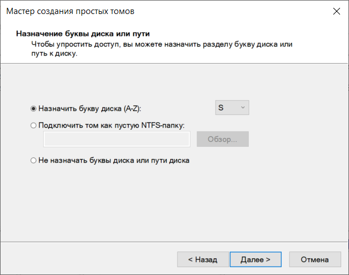The width and height of the screenshot is (349, 275).
Task: Click the empty NTFS folder path field
Action: [x=117, y=139]
